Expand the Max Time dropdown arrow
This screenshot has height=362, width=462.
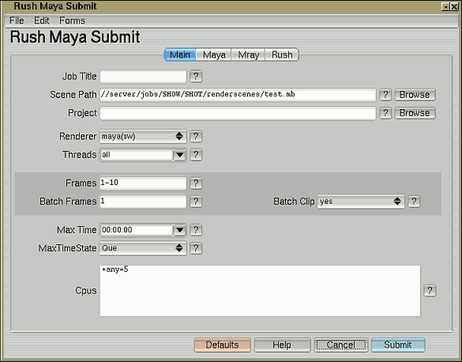pyautogui.click(x=179, y=230)
